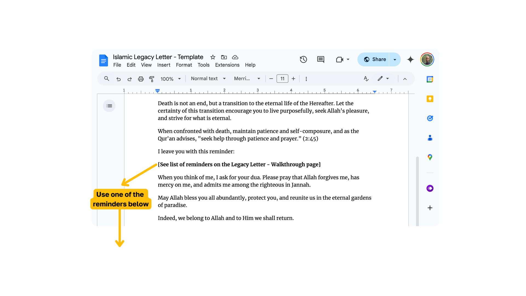This screenshot has width=526, height=296.
Task: Toggle spelling and grammar check
Action: (366, 79)
